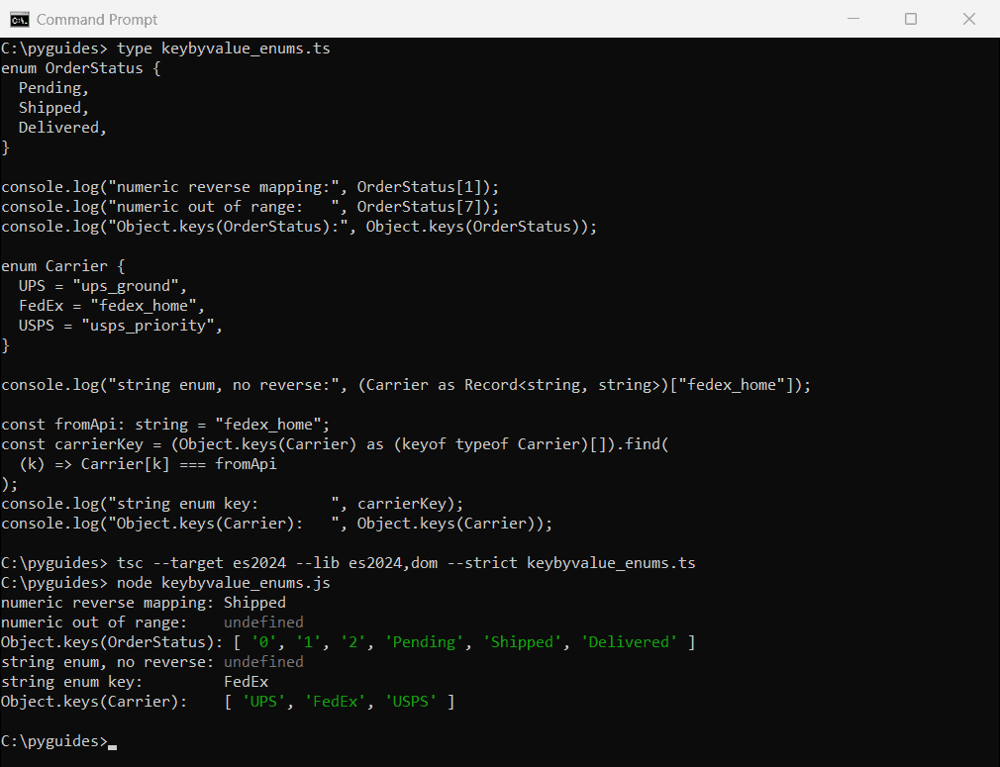Click the '(k) => Carrier[k] === fromApi' line
The width and height of the screenshot is (1000, 767).
148,464
